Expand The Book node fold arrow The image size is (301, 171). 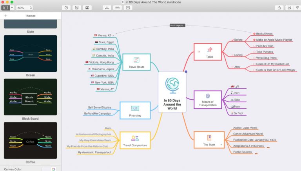tap(221, 144)
